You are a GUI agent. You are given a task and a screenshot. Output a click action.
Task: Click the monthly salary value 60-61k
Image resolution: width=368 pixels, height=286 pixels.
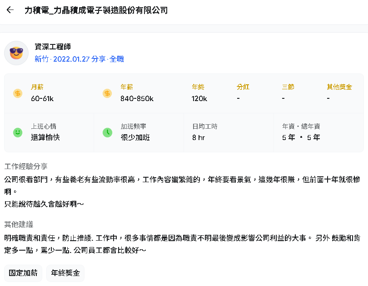tap(42, 99)
